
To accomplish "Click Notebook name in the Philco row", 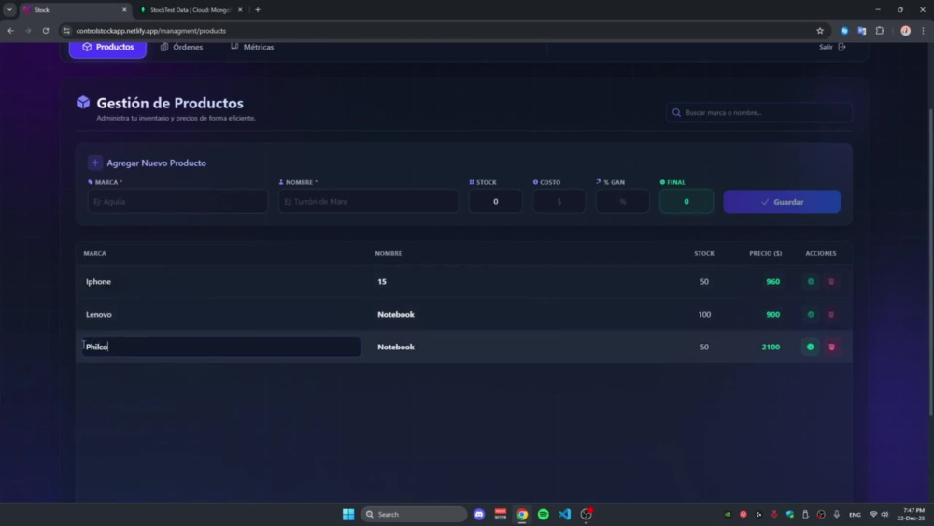I will coord(395,347).
